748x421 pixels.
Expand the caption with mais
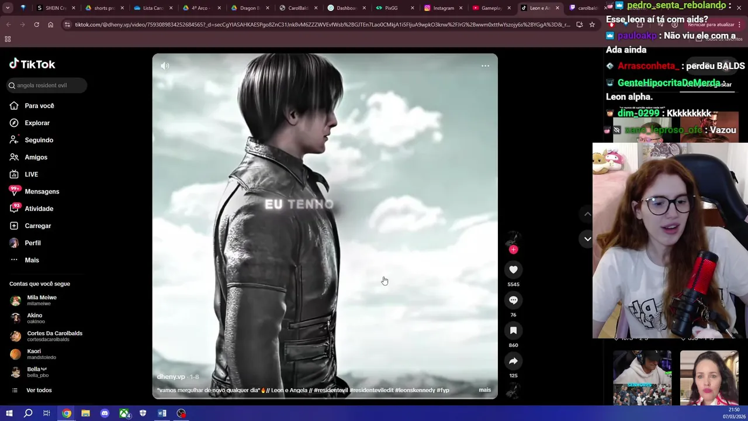[x=484, y=390]
